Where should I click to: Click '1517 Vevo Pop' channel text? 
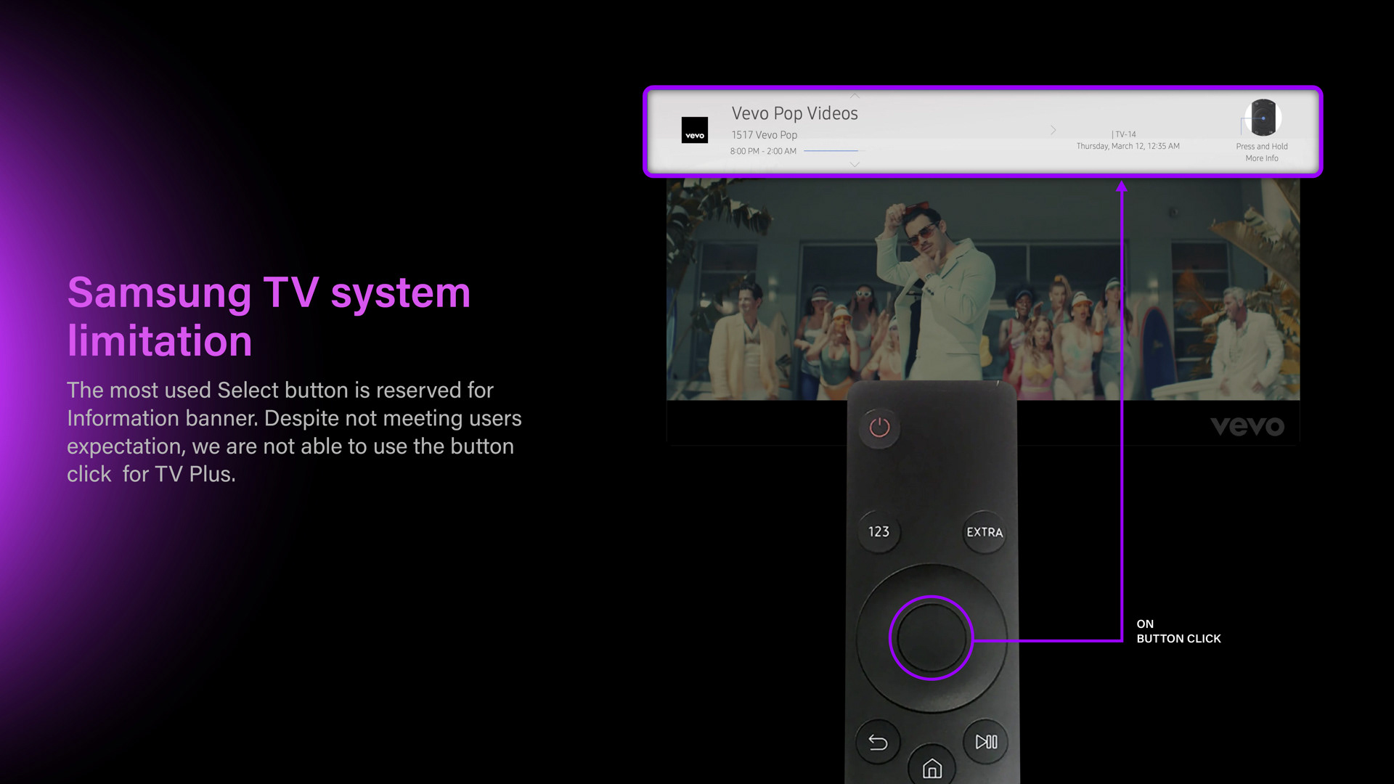point(764,135)
